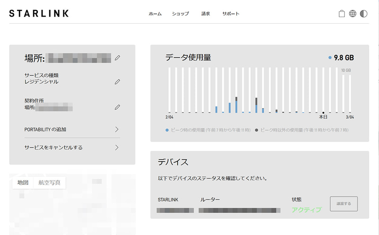Click サービスをキャンセルする text
Screen dimensions: 379x235
pyautogui.click(x=54, y=148)
